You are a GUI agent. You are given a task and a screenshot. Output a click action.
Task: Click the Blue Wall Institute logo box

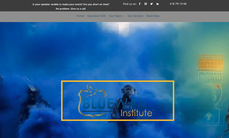118,101
